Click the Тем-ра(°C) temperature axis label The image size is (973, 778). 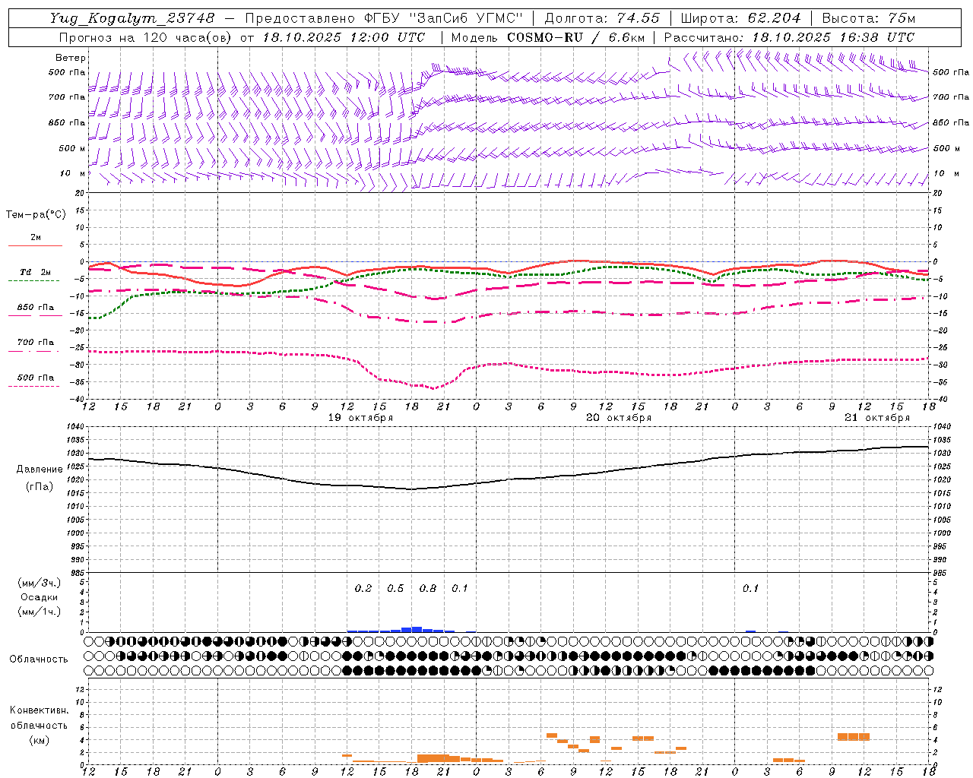(36, 215)
